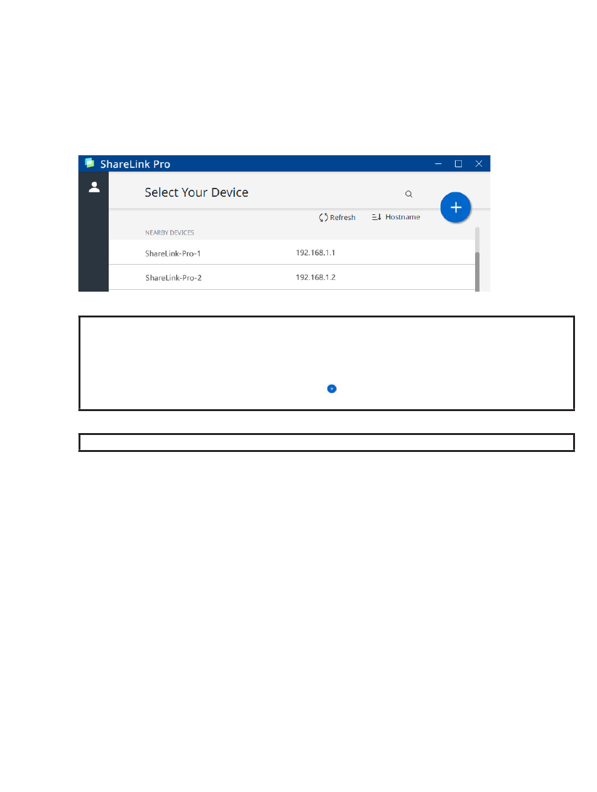This screenshot has width=597, height=792.
Task: Click the device list scrollbar thumb
Action: (478, 272)
